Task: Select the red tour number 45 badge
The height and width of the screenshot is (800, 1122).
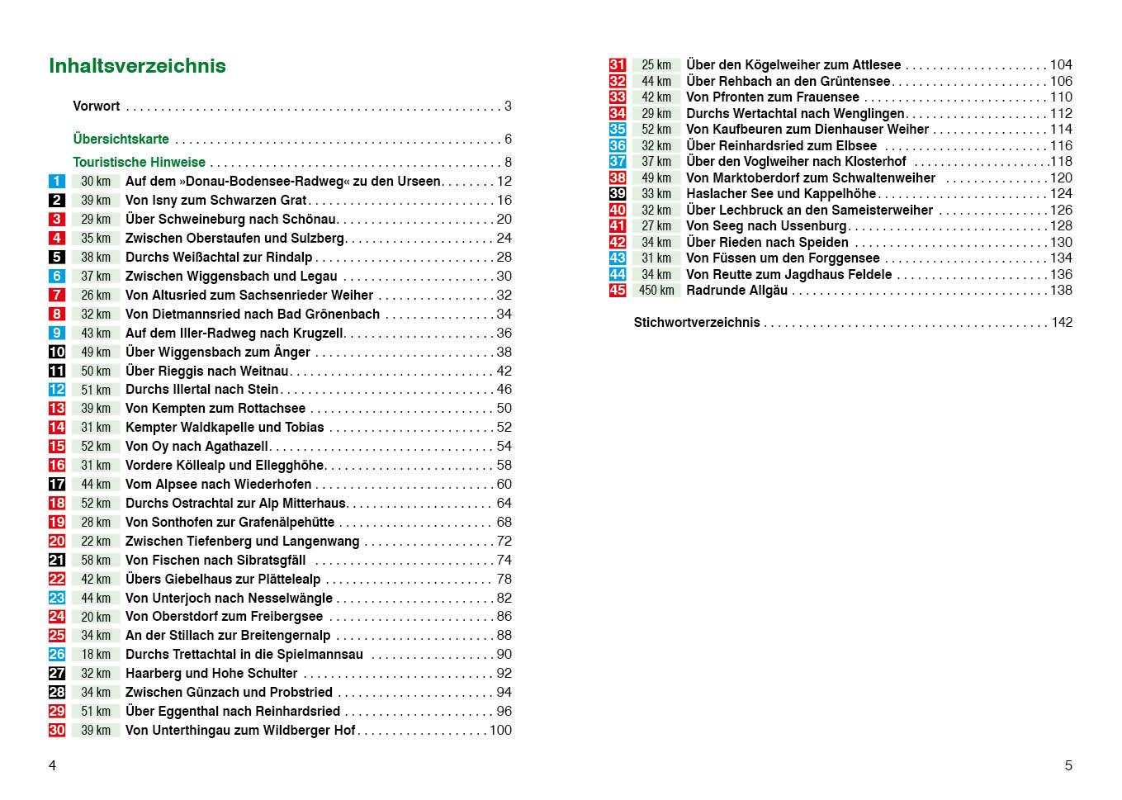Action: [x=618, y=291]
